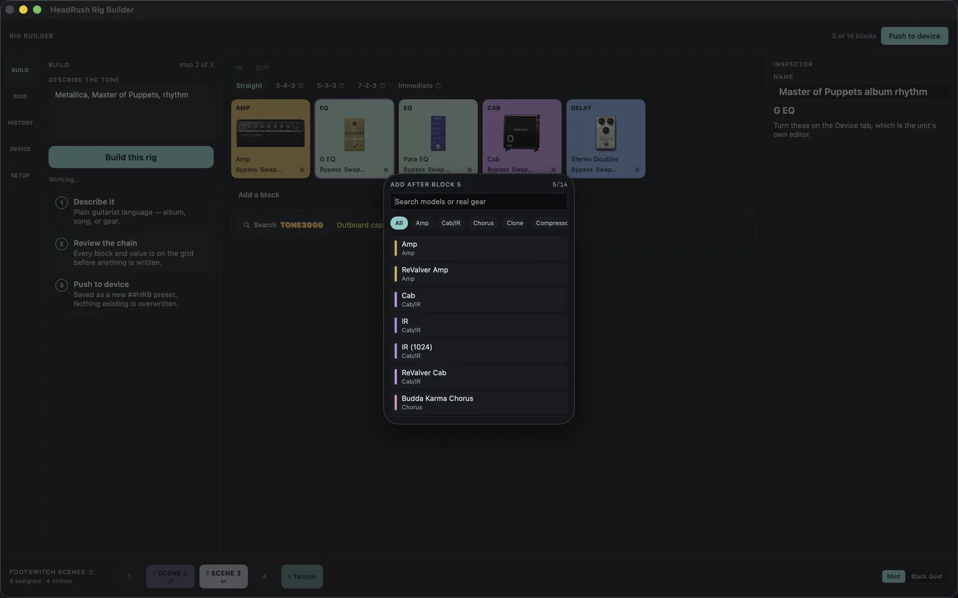Toggle Bypass on the Amp block

pos(246,169)
